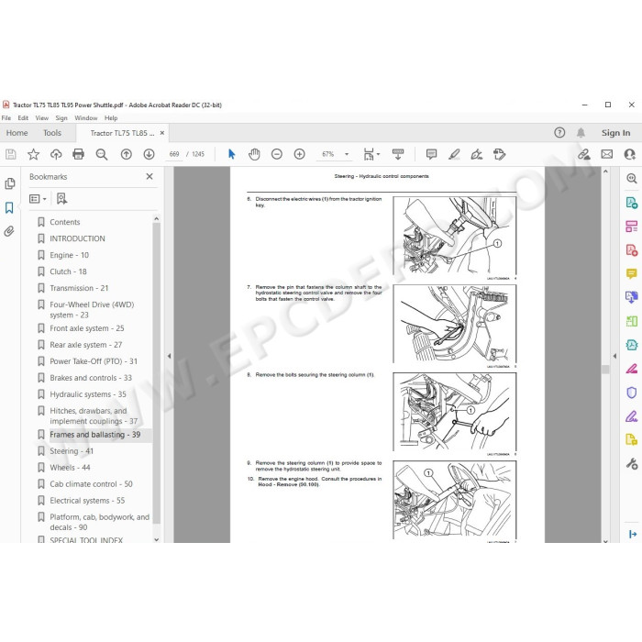Viewport: 642px width, 642px height.
Task: Send file by email
Action: 607,154
